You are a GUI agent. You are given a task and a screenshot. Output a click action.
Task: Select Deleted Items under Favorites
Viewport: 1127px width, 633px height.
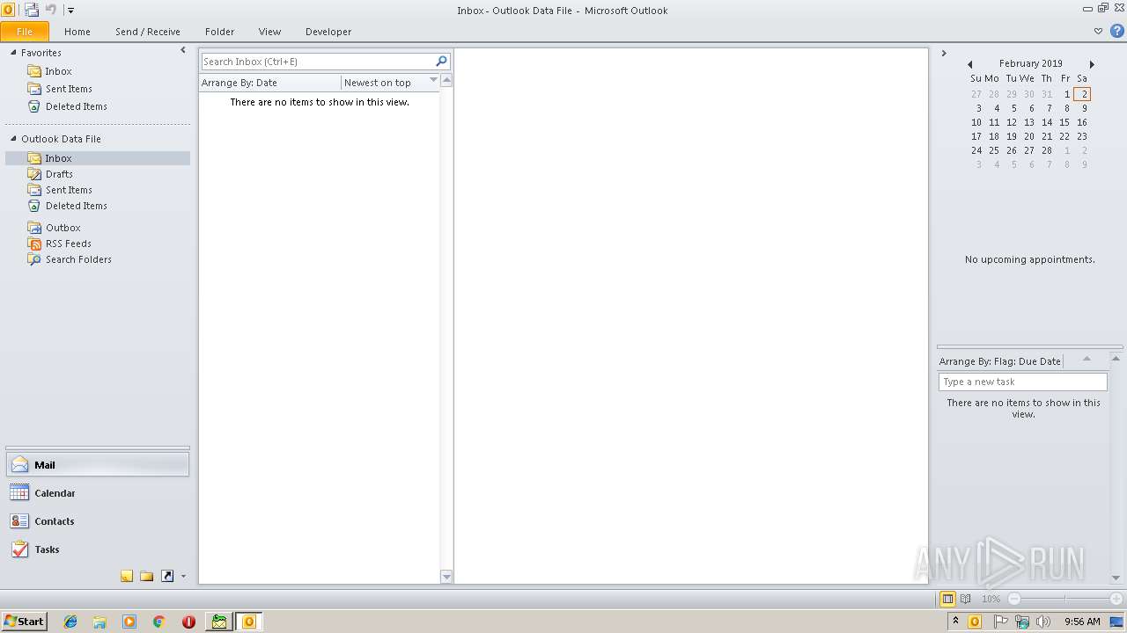pos(77,106)
